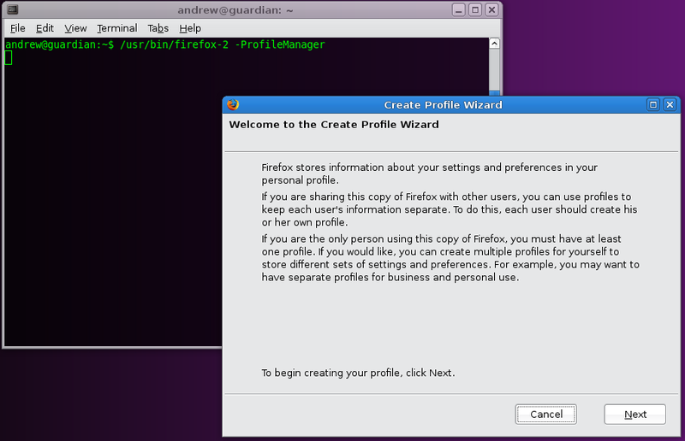Open the terminal Tabs menu

[158, 28]
